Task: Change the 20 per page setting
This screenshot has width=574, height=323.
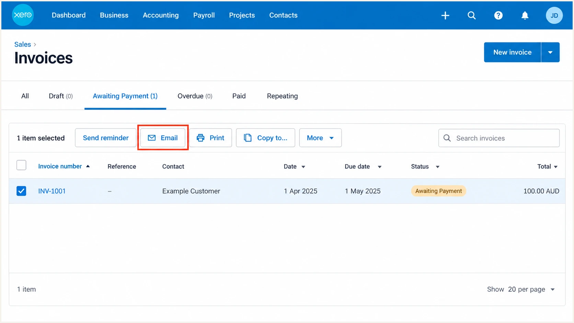Action: tap(531, 289)
